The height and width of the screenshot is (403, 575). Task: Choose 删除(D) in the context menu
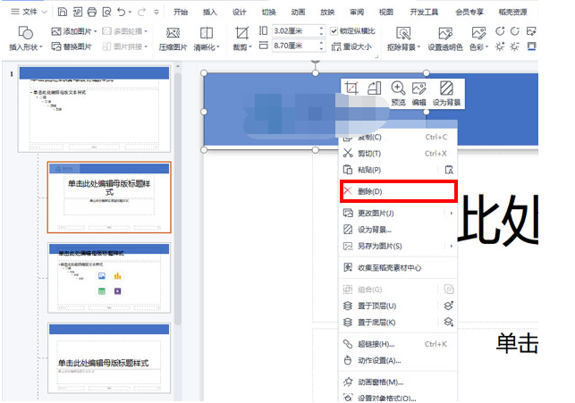pos(398,191)
